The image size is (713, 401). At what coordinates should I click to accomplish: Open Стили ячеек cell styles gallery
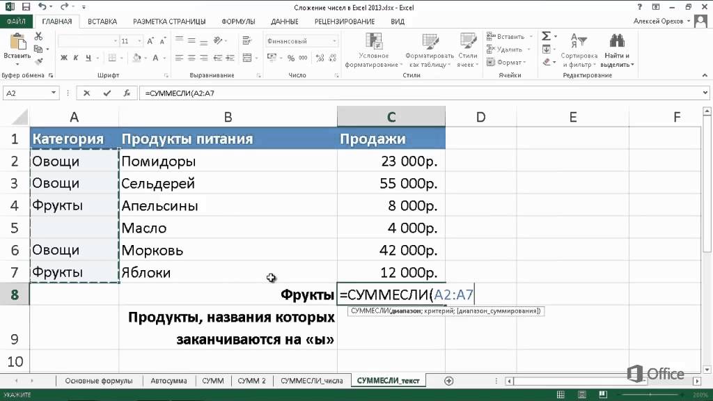click(467, 50)
